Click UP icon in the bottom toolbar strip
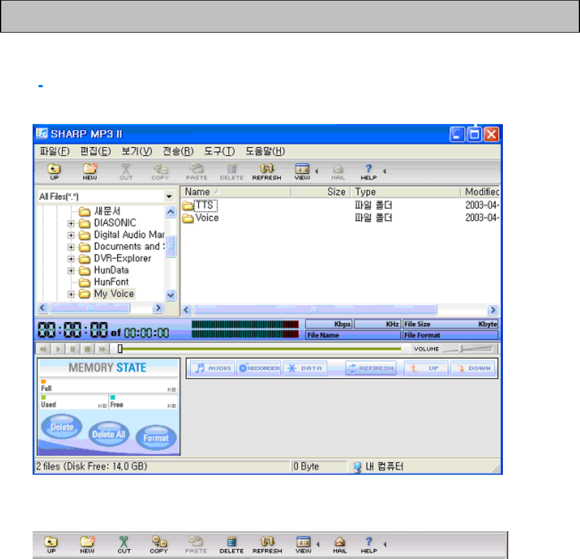Screen dimensions: 580x559 51,545
